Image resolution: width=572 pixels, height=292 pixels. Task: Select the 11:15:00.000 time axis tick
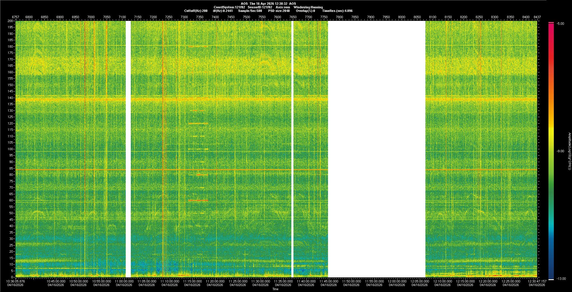tap(192, 281)
